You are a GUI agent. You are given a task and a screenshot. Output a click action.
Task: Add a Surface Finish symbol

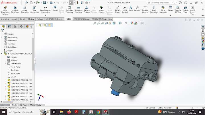coord(118,10)
